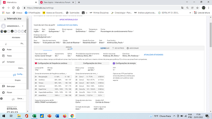Open the Grupos sidebar item
The height and width of the screenshot is (119, 212).
pyautogui.click(x=18, y=80)
